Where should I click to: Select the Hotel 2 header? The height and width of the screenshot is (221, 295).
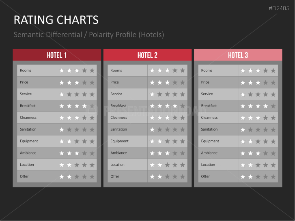click(147, 55)
